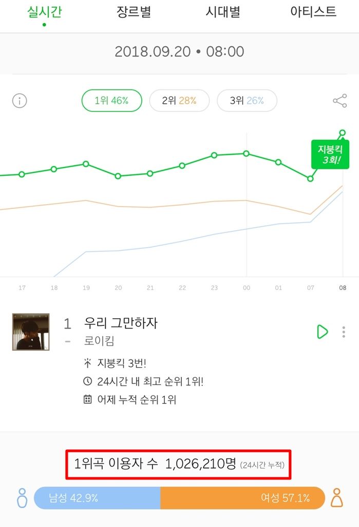Play the song 우리 그만하자
The height and width of the screenshot is (527, 359).
click(323, 332)
